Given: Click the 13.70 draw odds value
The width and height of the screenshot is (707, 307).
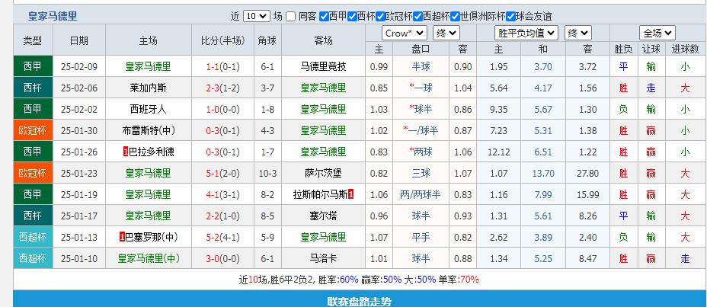Looking at the screenshot, I should click(x=543, y=174).
